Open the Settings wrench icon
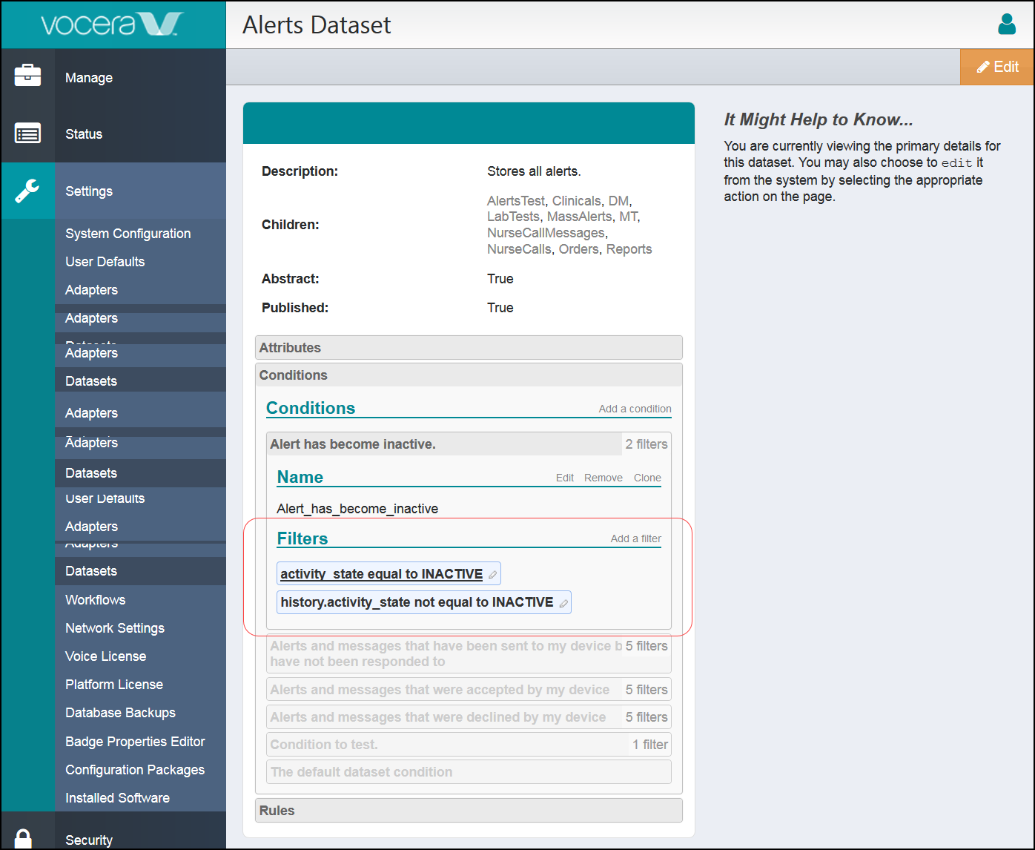This screenshot has height=850, width=1035. pyautogui.click(x=28, y=191)
